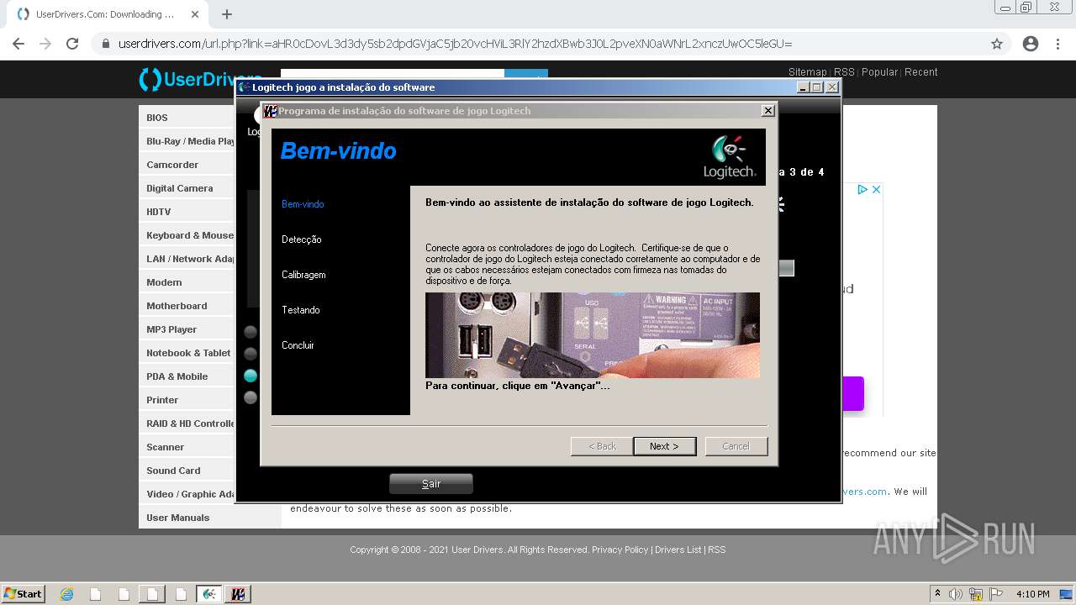Click the Logitech window title-bar icon
The width and height of the screenshot is (1076, 605).
pyautogui.click(x=245, y=87)
